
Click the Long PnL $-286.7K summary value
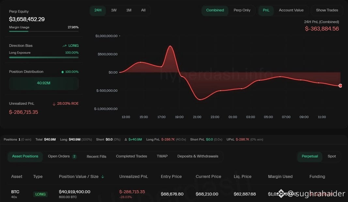(168, 140)
